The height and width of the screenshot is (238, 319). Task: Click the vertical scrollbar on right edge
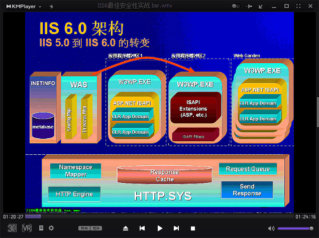[x=318, y=112]
